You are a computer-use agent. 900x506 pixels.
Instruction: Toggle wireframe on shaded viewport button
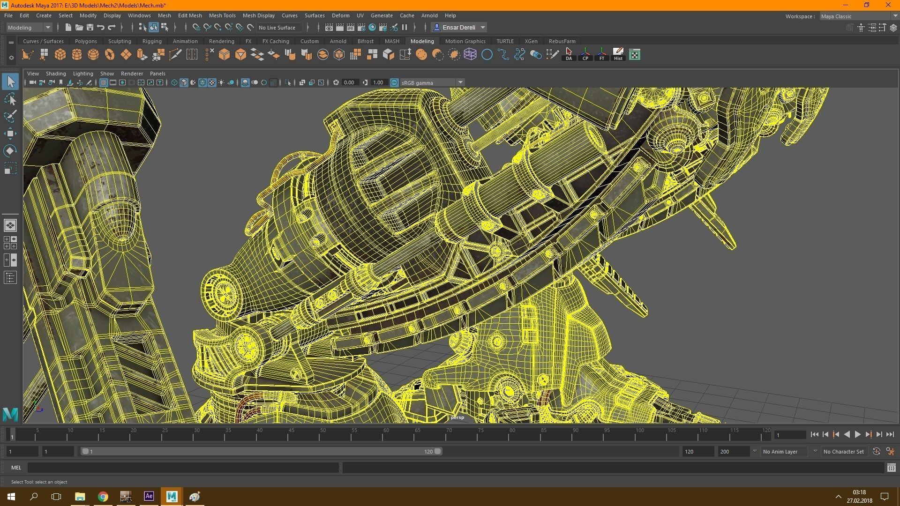pos(202,82)
